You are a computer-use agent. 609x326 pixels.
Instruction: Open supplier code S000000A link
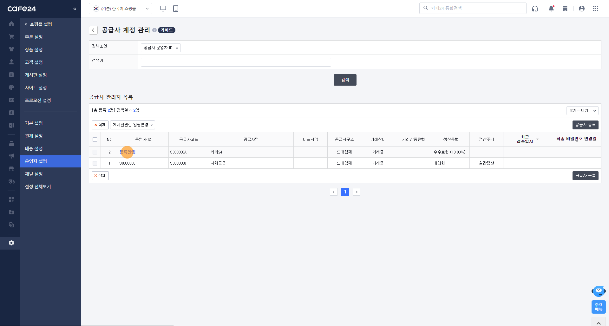pos(178,152)
